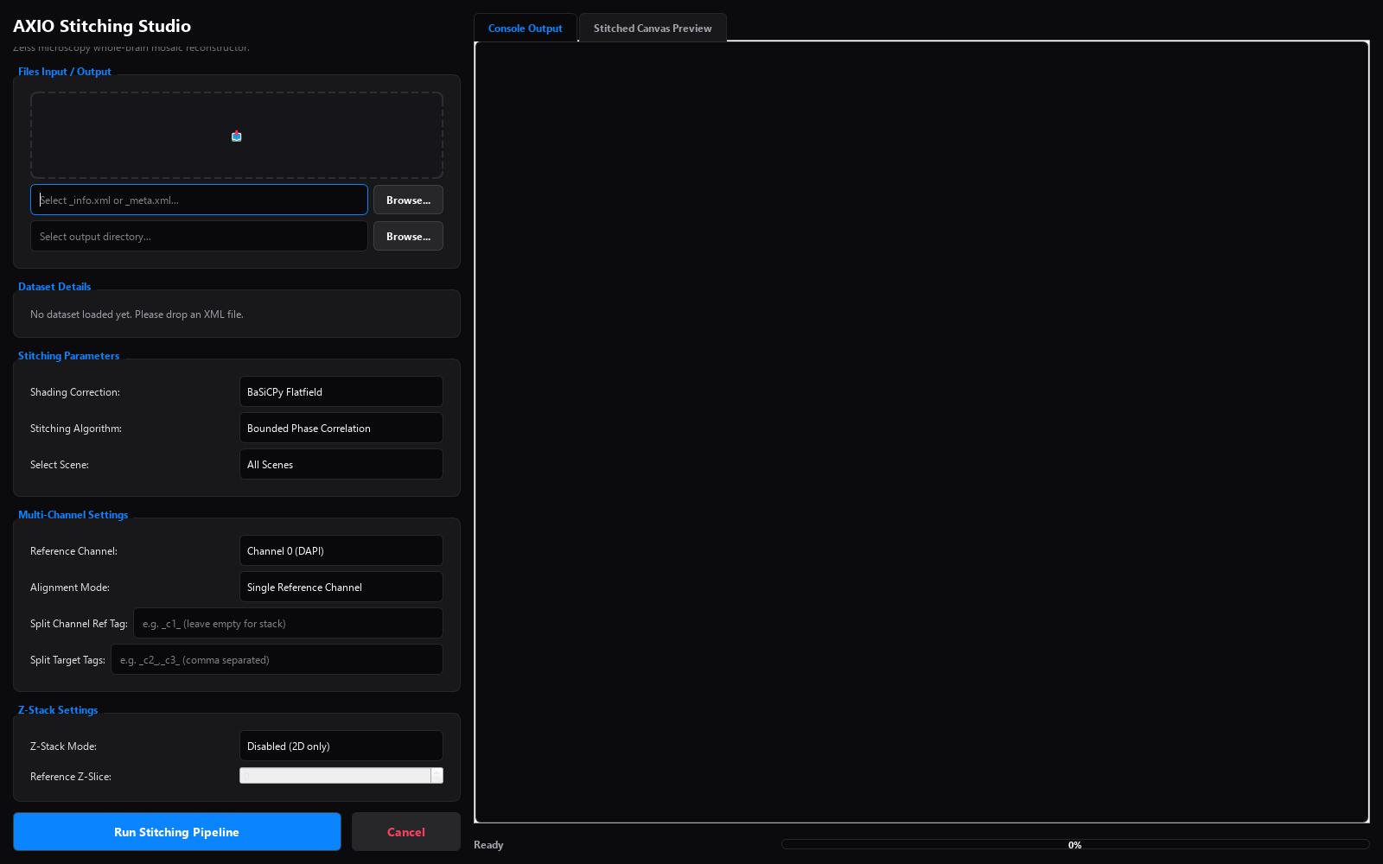Open the Z-Stack Mode dropdown
The width and height of the screenshot is (1383, 864).
(341, 746)
